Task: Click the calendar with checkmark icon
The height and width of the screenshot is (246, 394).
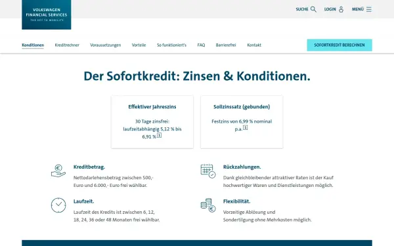Action: [x=208, y=171]
